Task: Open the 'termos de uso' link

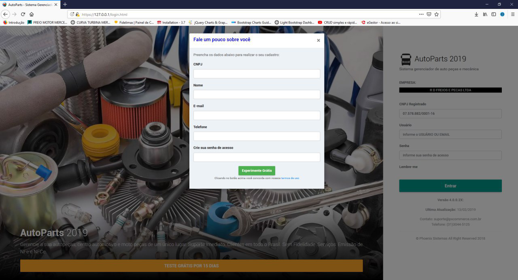Action: 290,178
